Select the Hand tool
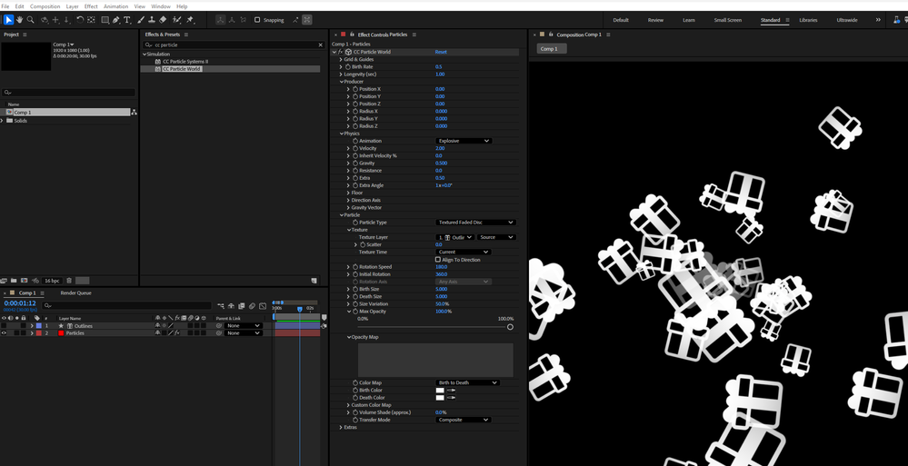The image size is (908, 466). [x=20, y=19]
